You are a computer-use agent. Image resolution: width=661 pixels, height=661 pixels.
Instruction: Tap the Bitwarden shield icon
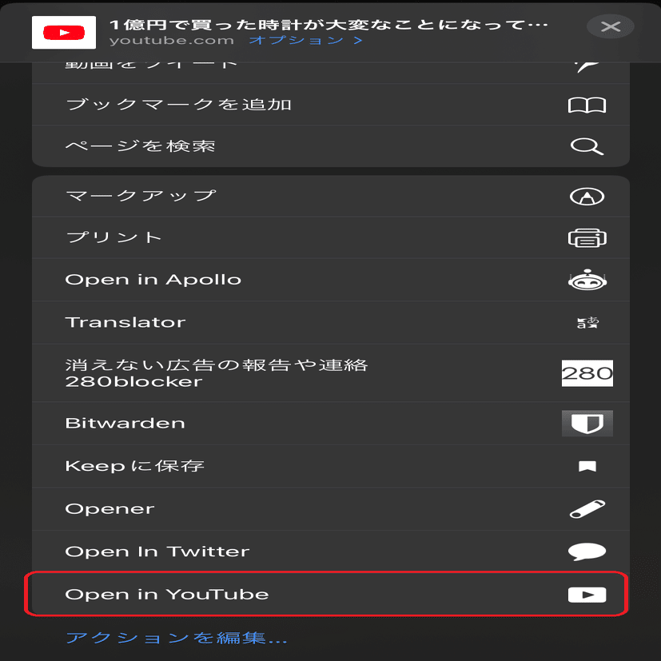587,424
